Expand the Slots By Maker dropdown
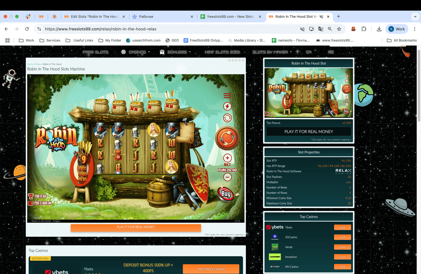Image resolution: width=421 pixels, height=274 pixels. pos(270,52)
